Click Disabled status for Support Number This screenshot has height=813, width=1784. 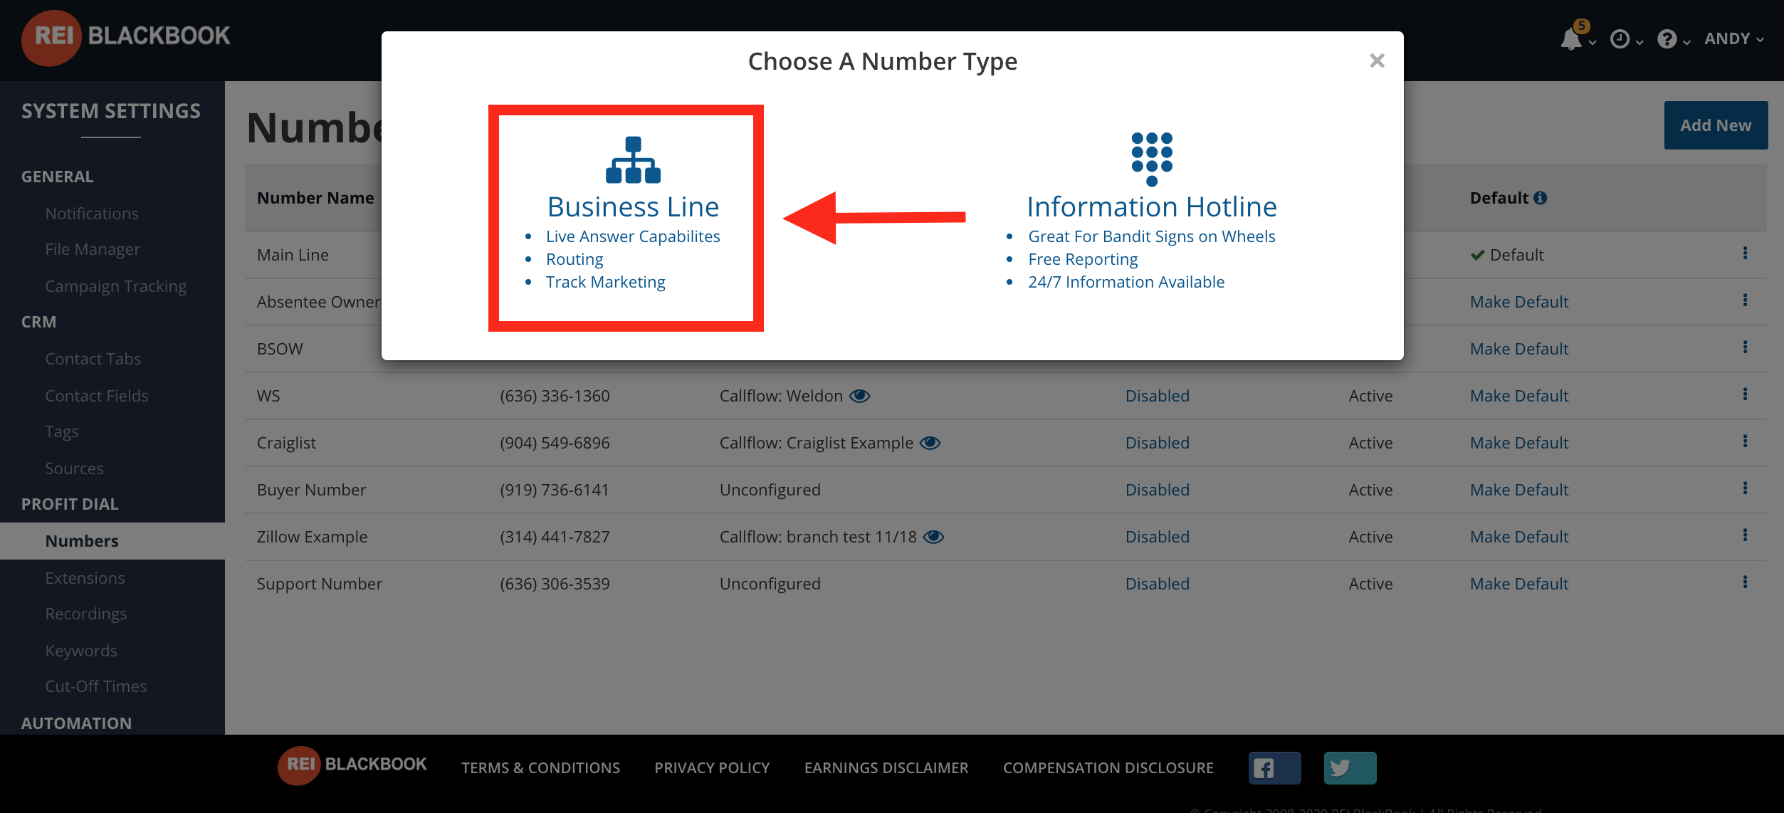(x=1157, y=584)
